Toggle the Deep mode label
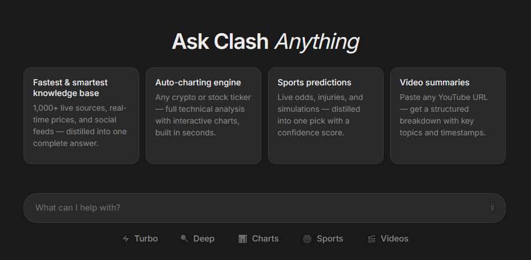531x260 pixels. pyautogui.click(x=204, y=239)
